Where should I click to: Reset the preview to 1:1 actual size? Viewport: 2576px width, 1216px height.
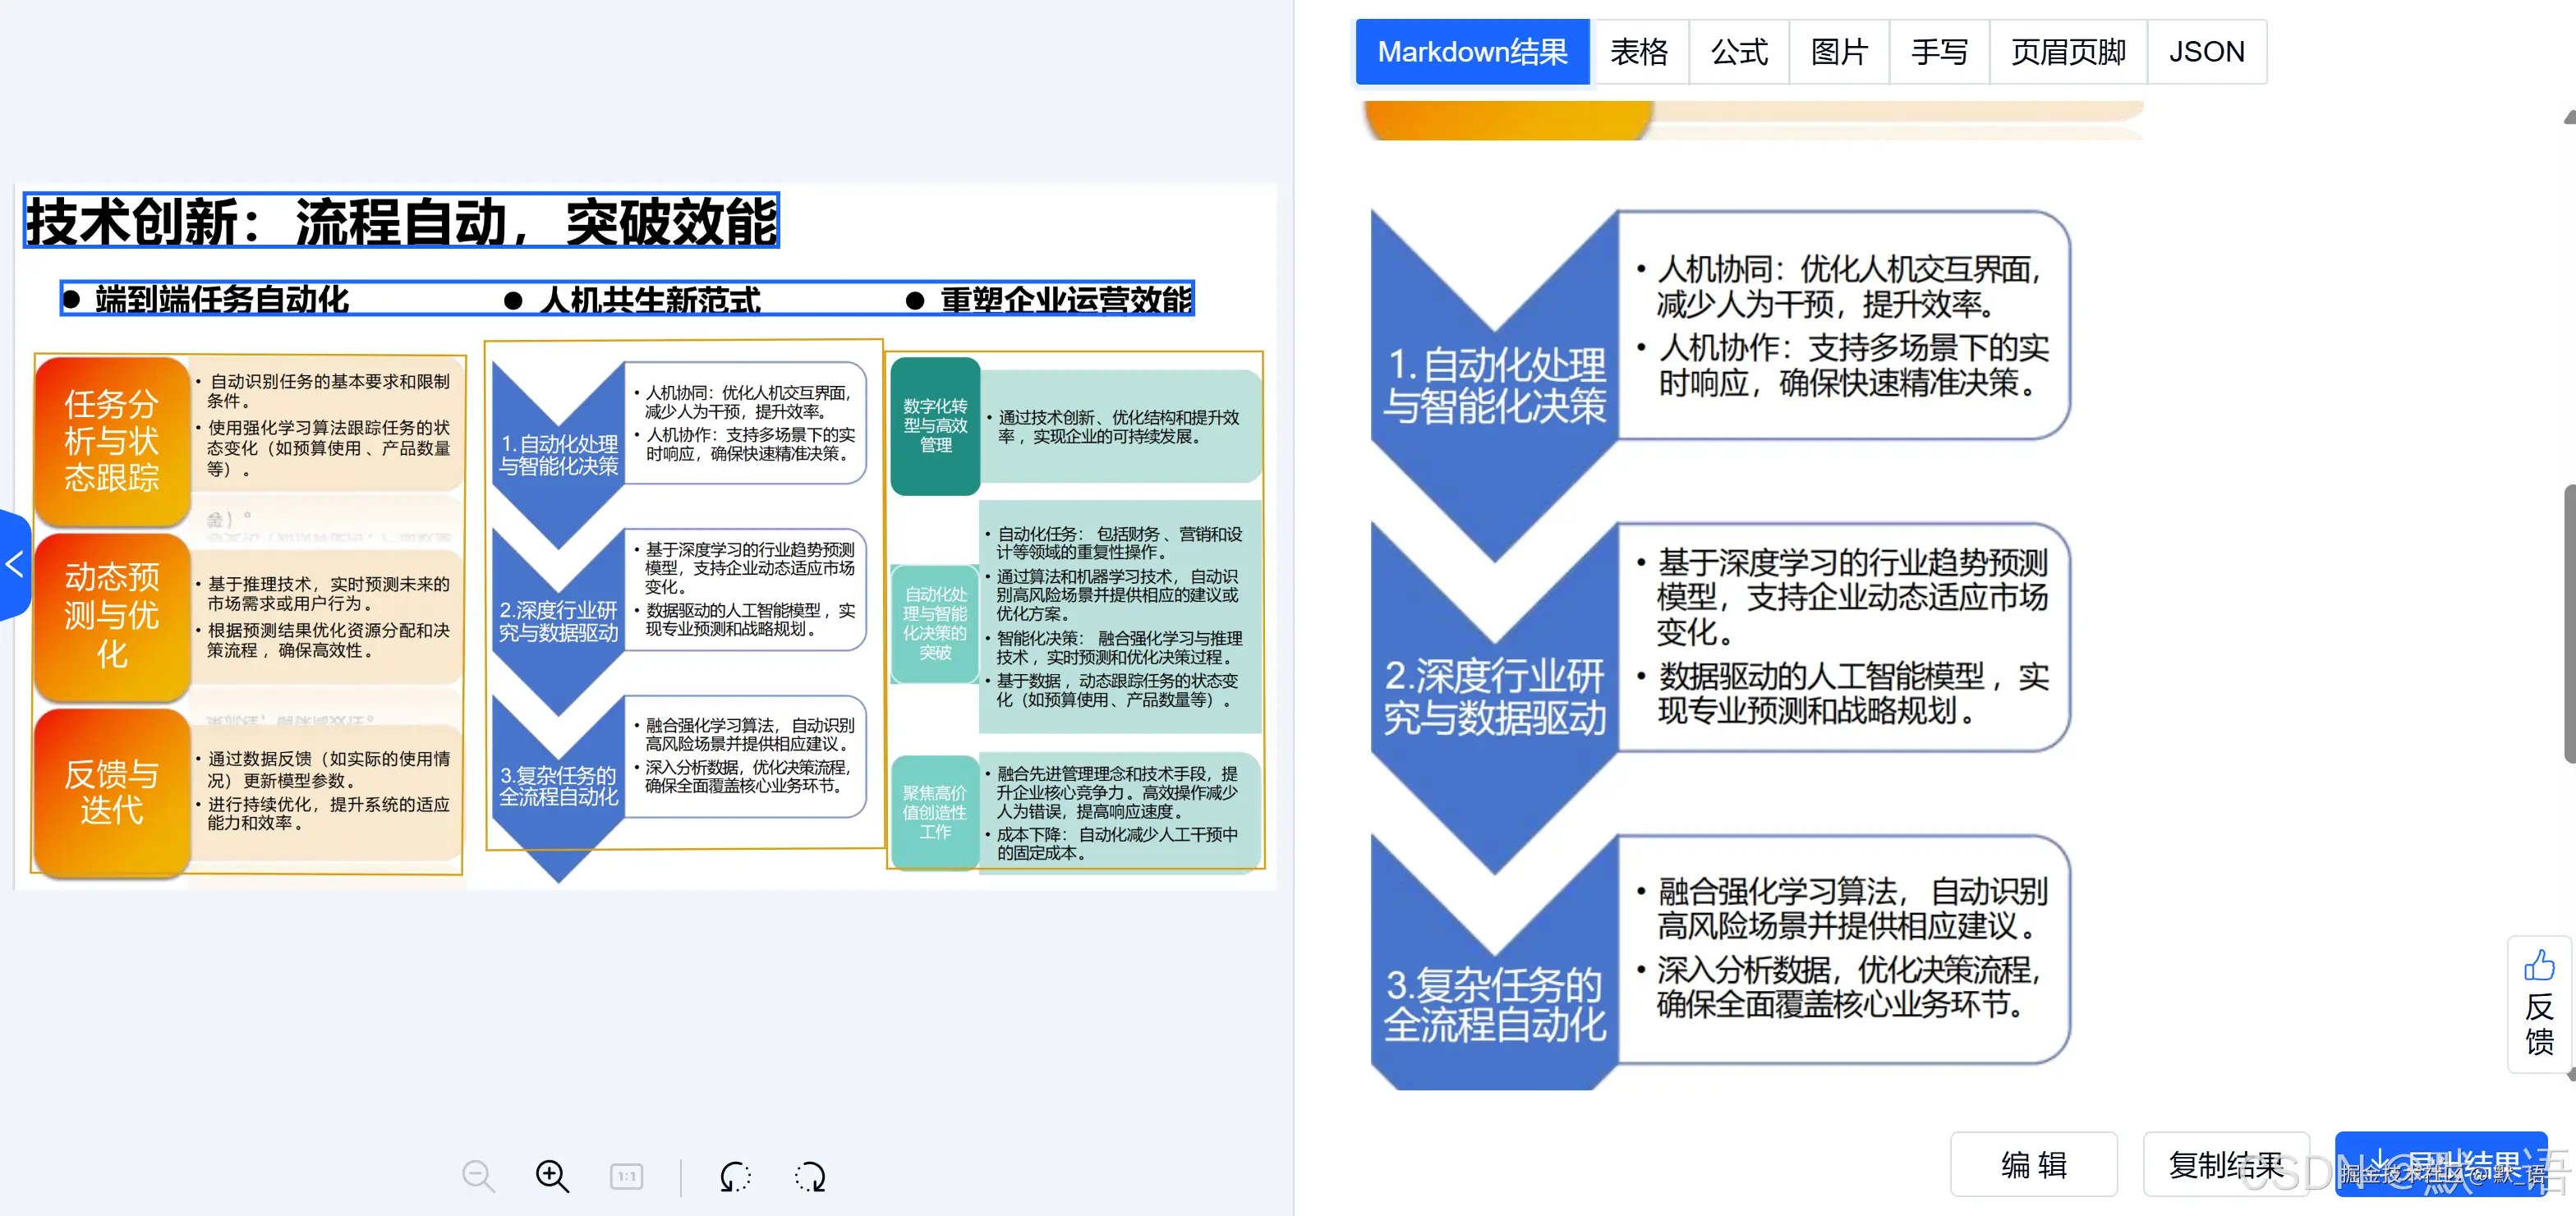tap(628, 1176)
